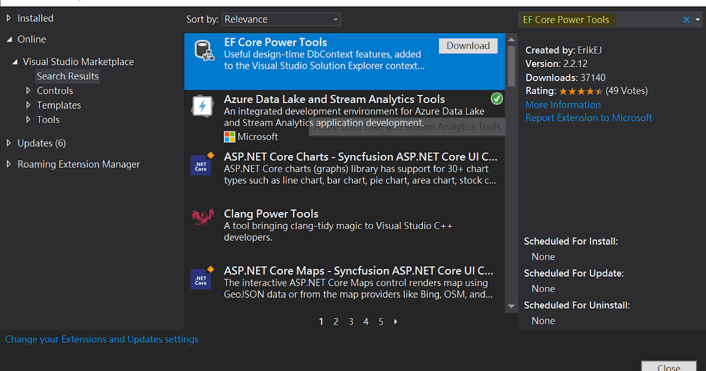This screenshot has height=371, width=706.
Task: Open the search history dropdown arrow
Action: (x=698, y=19)
